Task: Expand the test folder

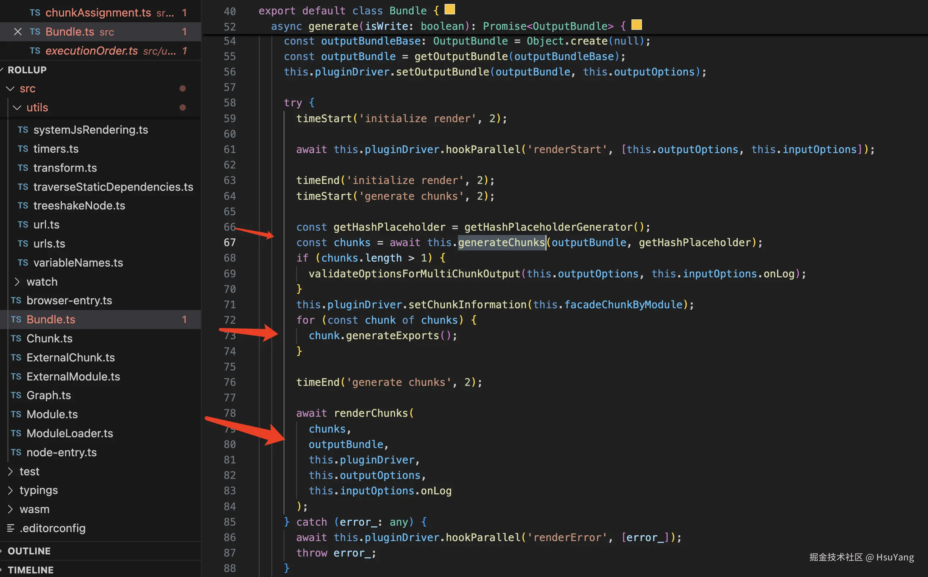Action: (x=10, y=471)
